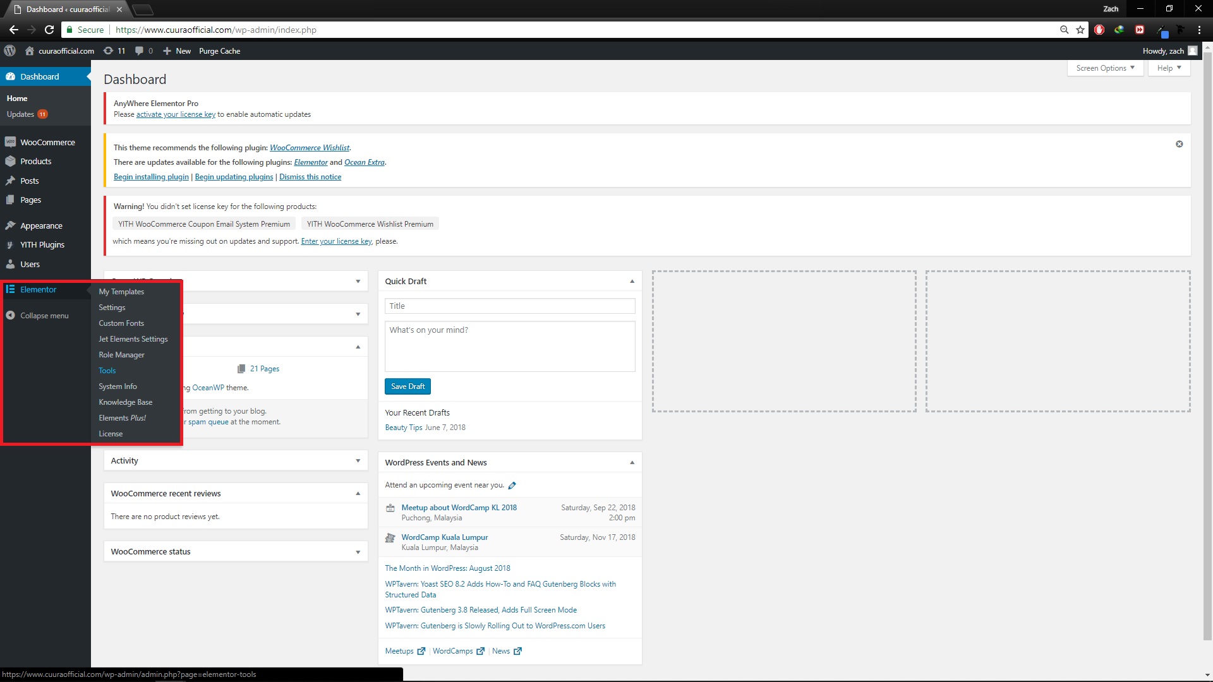This screenshot has height=682, width=1213.
Task: Open the WordPress logo menu
Action: (9, 51)
